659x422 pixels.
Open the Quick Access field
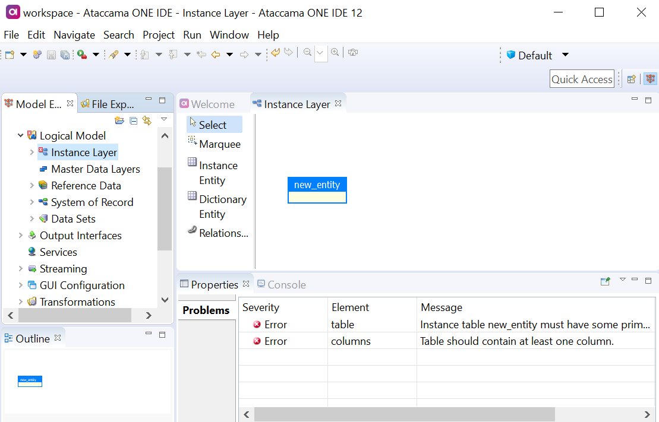coord(581,78)
